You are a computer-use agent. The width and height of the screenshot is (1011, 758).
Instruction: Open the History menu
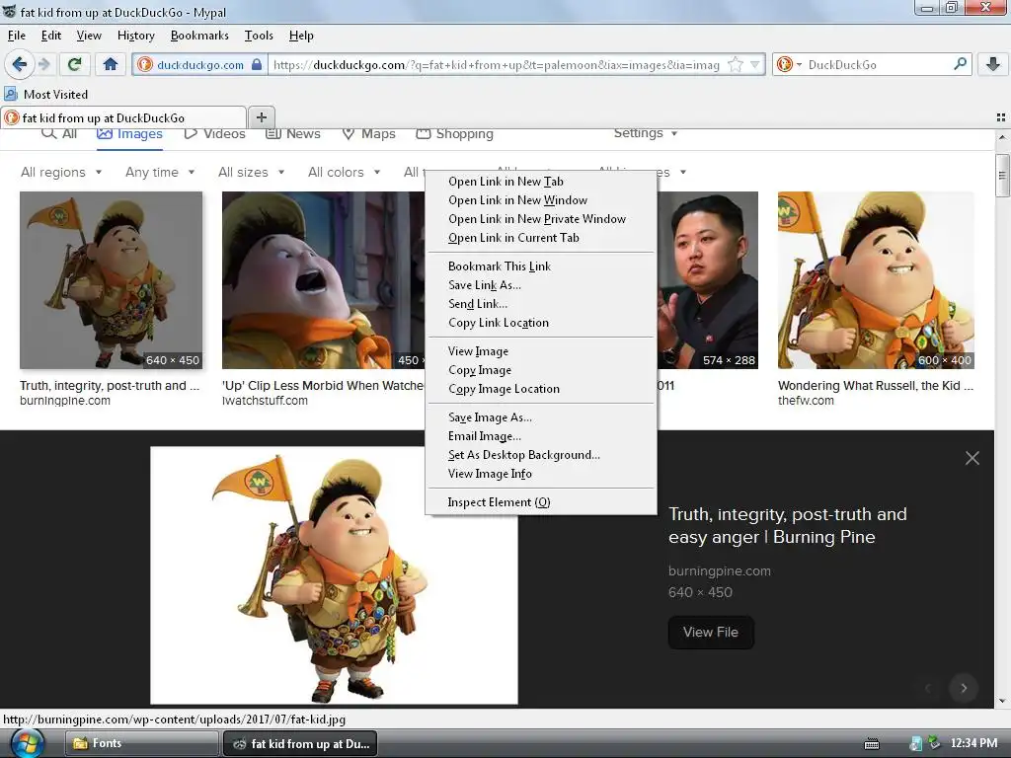click(x=135, y=36)
